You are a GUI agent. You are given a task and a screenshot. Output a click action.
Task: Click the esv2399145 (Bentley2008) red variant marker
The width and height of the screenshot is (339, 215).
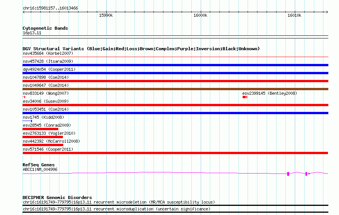coord(245,97)
